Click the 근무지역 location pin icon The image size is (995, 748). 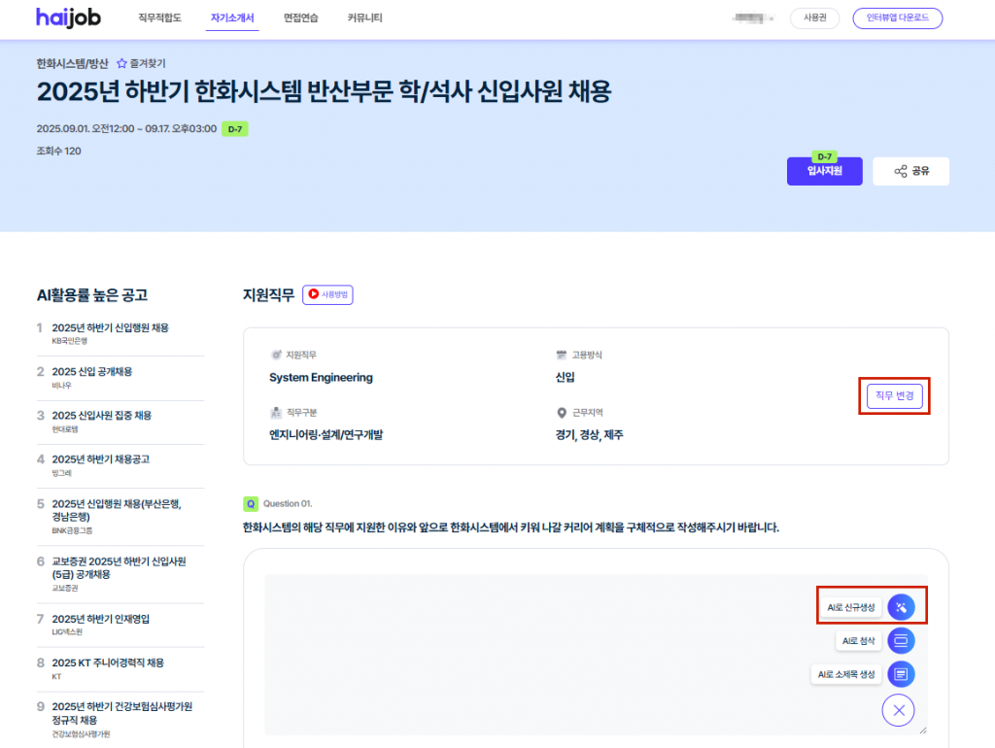click(562, 413)
